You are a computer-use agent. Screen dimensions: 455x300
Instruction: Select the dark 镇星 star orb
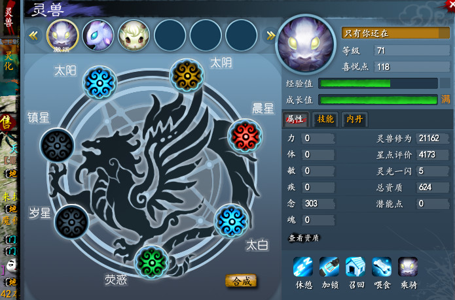pyautogui.click(x=57, y=145)
